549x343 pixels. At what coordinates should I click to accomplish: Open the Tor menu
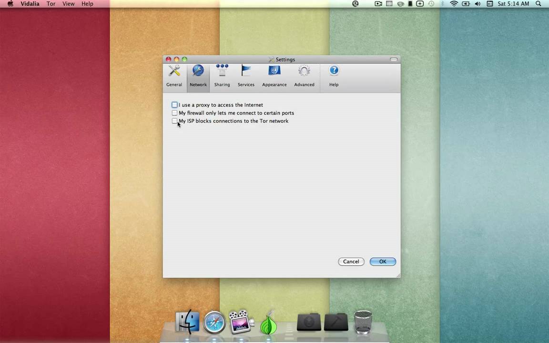[51, 4]
